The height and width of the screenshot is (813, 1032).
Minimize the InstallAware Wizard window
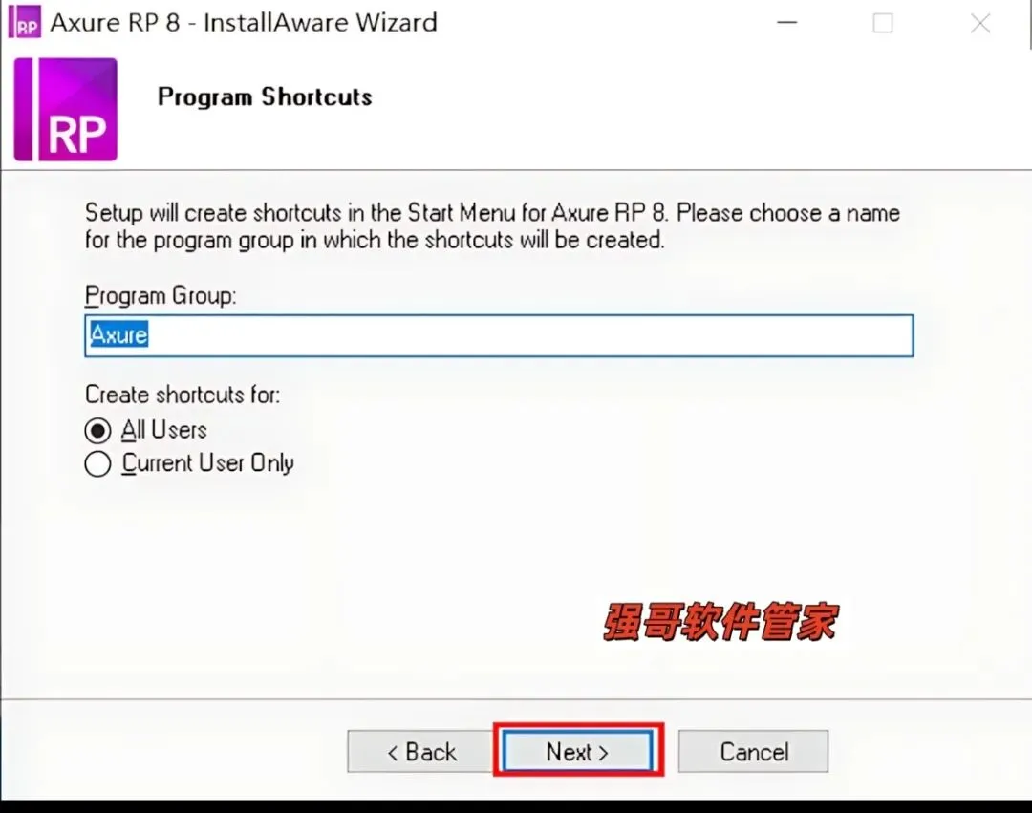click(x=786, y=23)
